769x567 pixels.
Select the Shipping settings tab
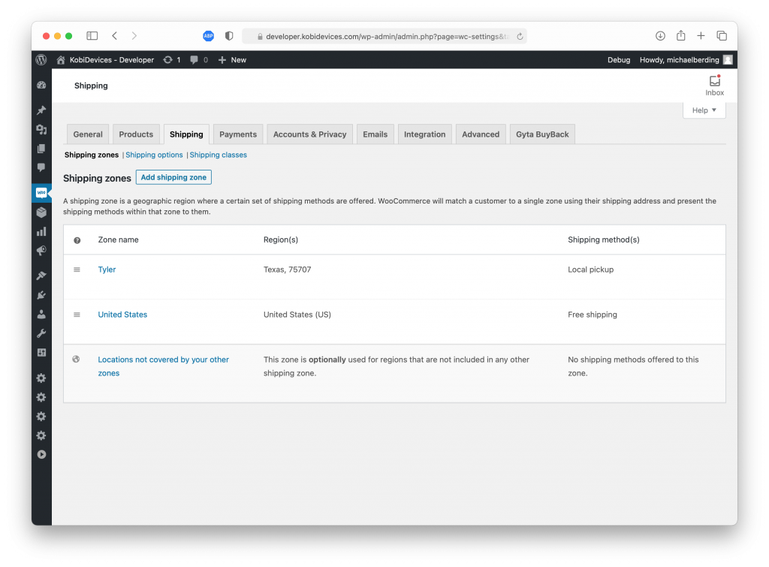coord(186,134)
